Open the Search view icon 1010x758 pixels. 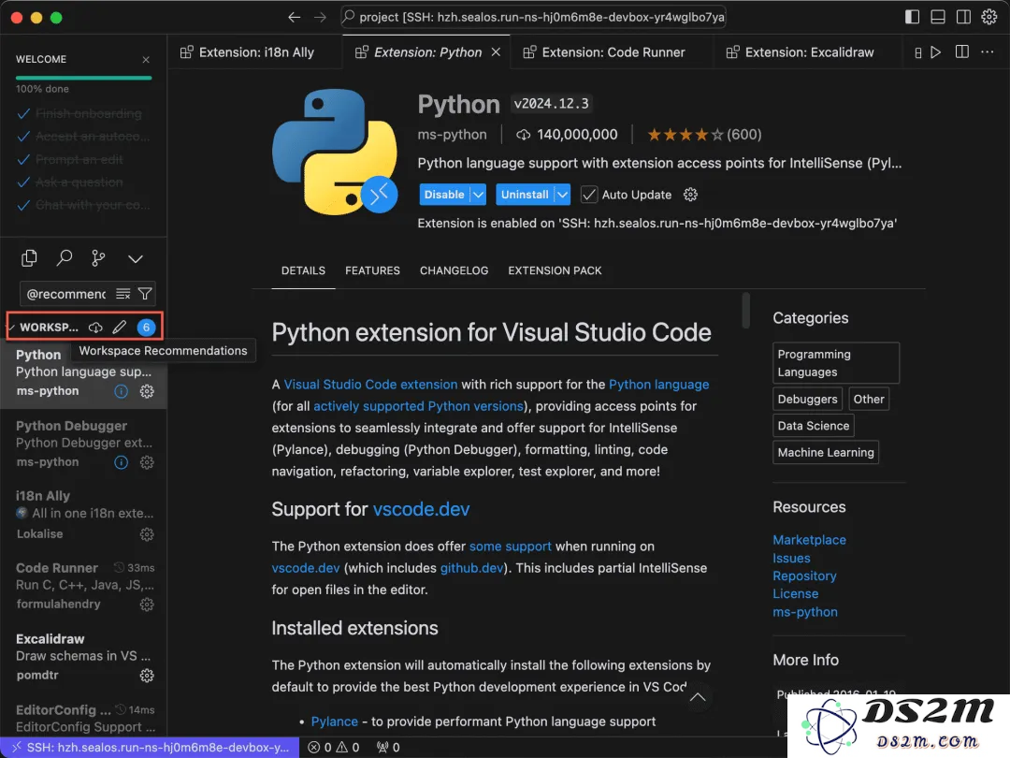coord(64,258)
